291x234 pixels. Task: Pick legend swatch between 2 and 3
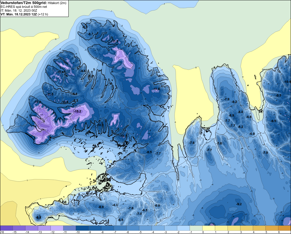[234, 228]
